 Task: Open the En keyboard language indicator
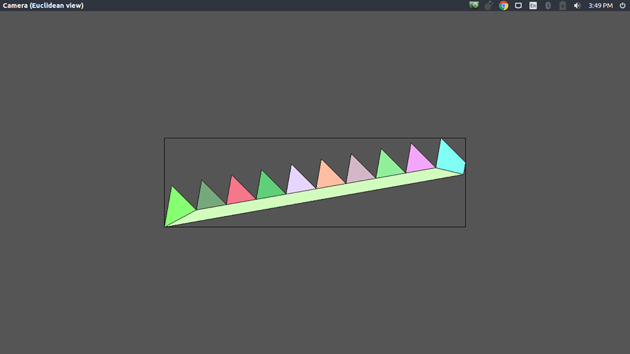pyautogui.click(x=533, y=6)
